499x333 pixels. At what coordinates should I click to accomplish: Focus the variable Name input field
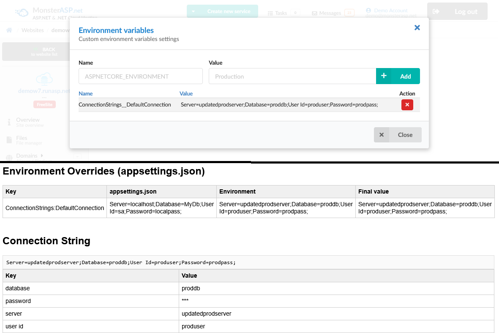[140, 76]
